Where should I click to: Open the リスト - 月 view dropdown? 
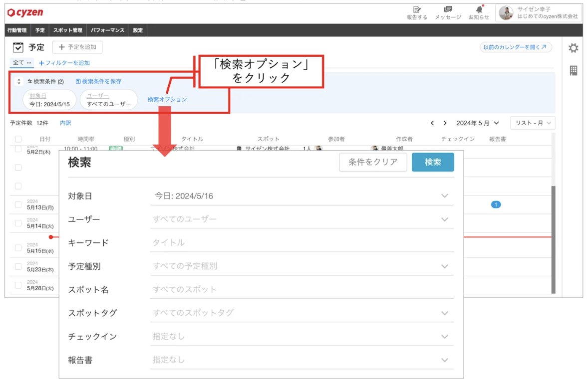(533, 123)
